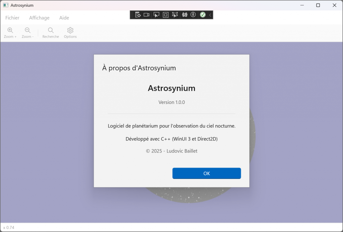Click the dotted grip handle of the overlay toolbar
The width and height of the screenshot is (343, 232).
pos(132,15)
